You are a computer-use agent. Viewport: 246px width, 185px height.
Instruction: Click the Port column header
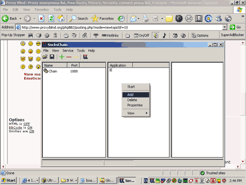coord(73,65)
